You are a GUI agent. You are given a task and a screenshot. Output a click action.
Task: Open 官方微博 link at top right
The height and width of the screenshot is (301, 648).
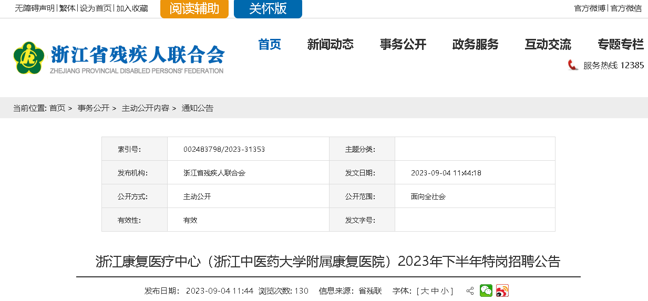590,8
